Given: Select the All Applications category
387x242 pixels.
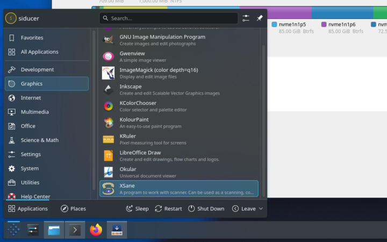Looking at the screenshot, I should pos(47,52).
